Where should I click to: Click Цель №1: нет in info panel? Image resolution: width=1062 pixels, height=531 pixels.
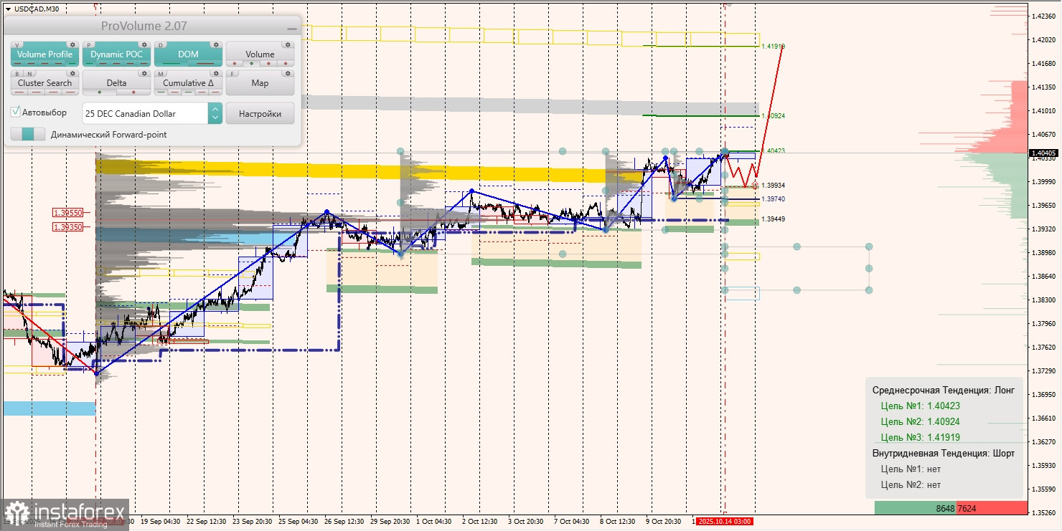point(911,469)
